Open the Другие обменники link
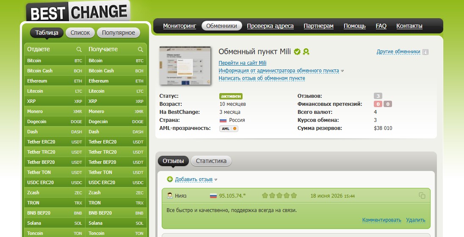This screenshot has height=237, width=464. (398, 52)
